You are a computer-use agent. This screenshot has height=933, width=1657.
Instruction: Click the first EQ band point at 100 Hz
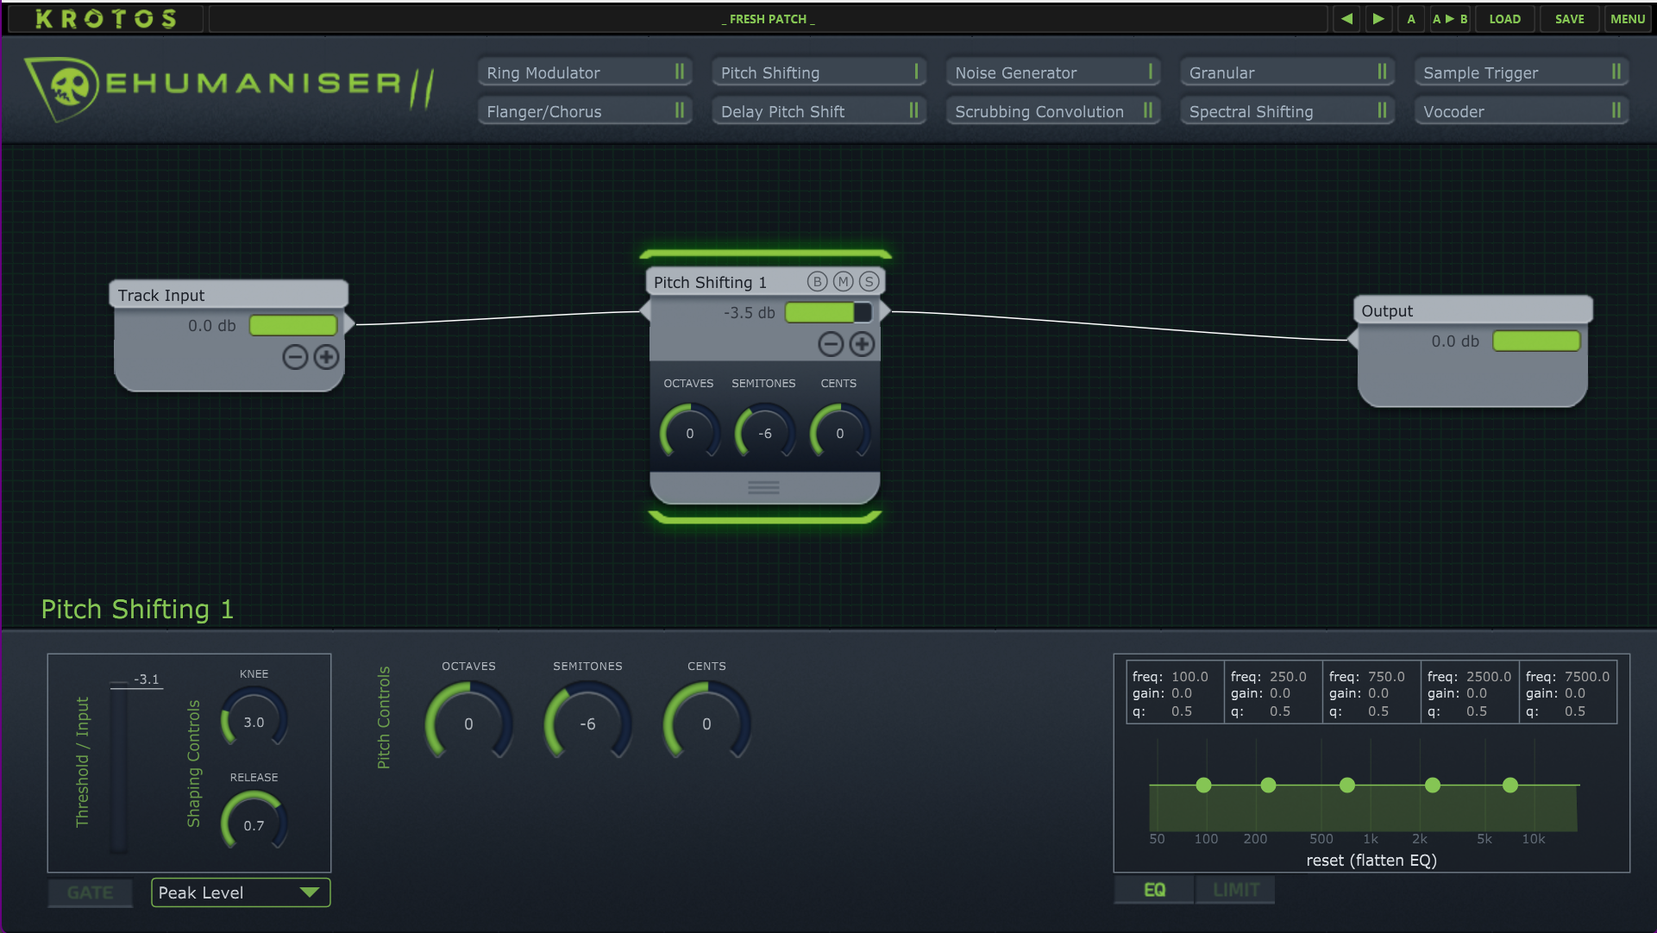point(1203,785)
